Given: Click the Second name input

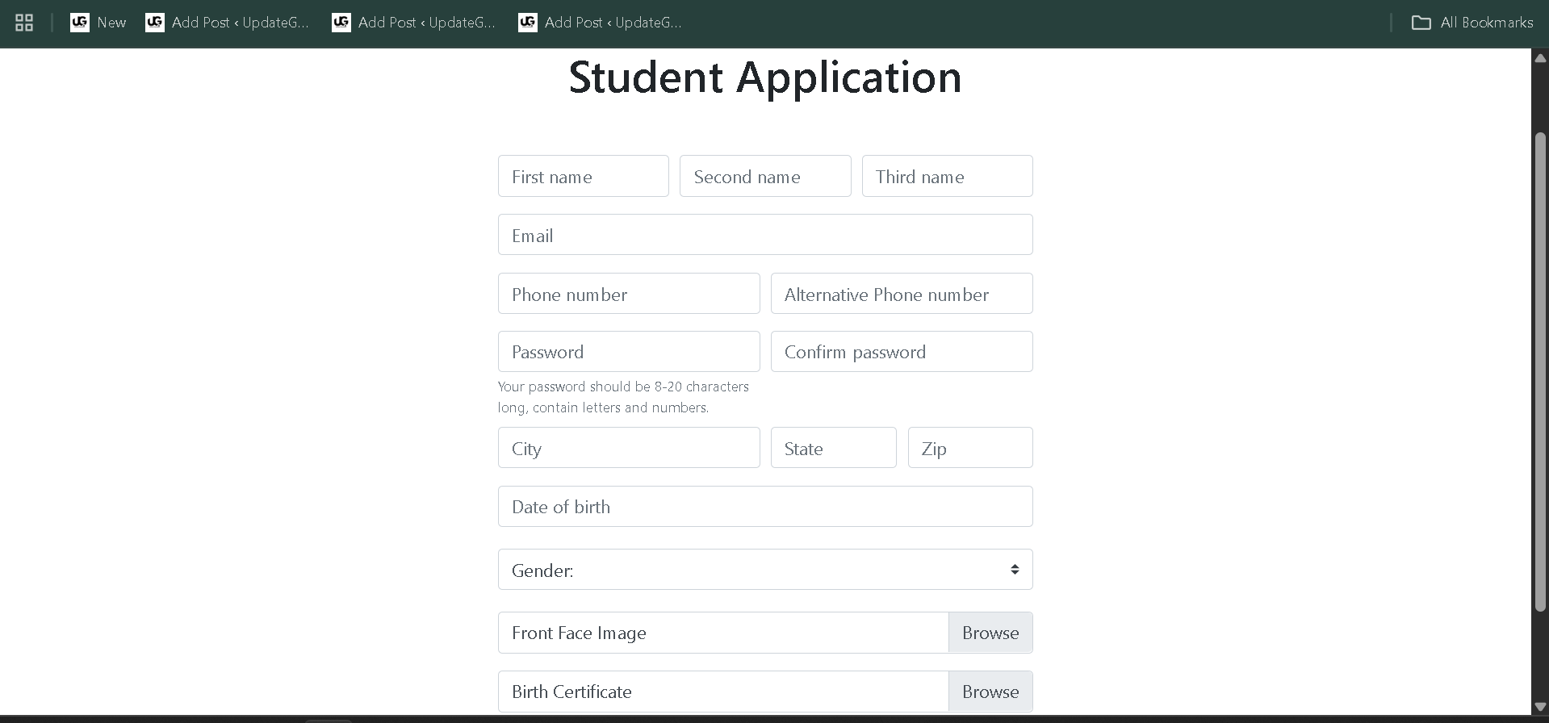Looking at the screenshot, I should coord(764,176).
